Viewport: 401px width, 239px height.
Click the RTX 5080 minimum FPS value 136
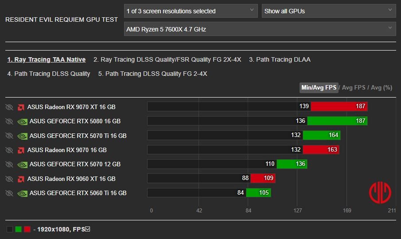(300, 121)
